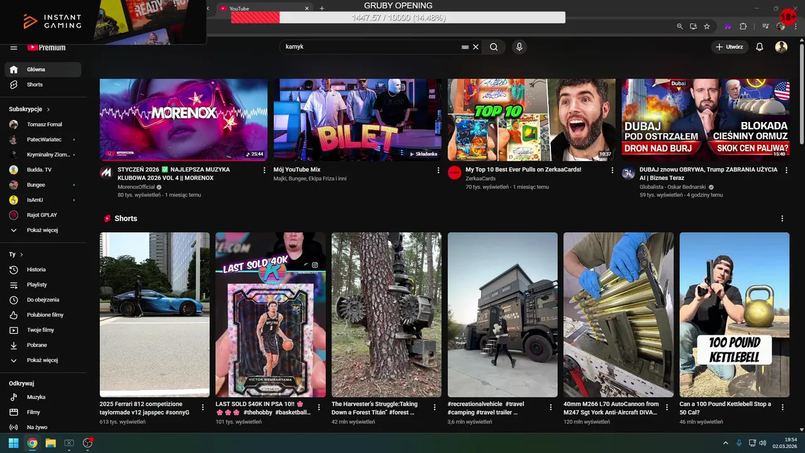Open options for The Harvester's Struggle short
The height and width of the screenshot is (453, 805).
[x=435, y=408]
